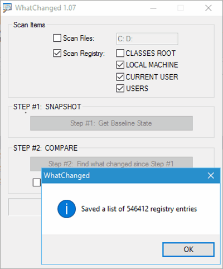Minimize the WhatChanged 1.07 window
Image resolution: width=223 pixels, height=269 pixels.
[153, 8]
